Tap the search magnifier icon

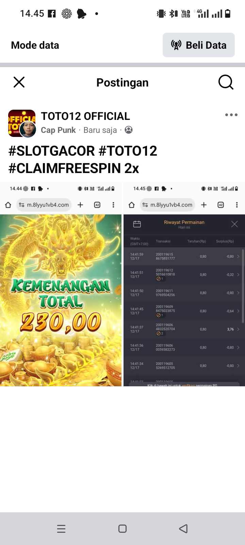[x=226, y=82]
